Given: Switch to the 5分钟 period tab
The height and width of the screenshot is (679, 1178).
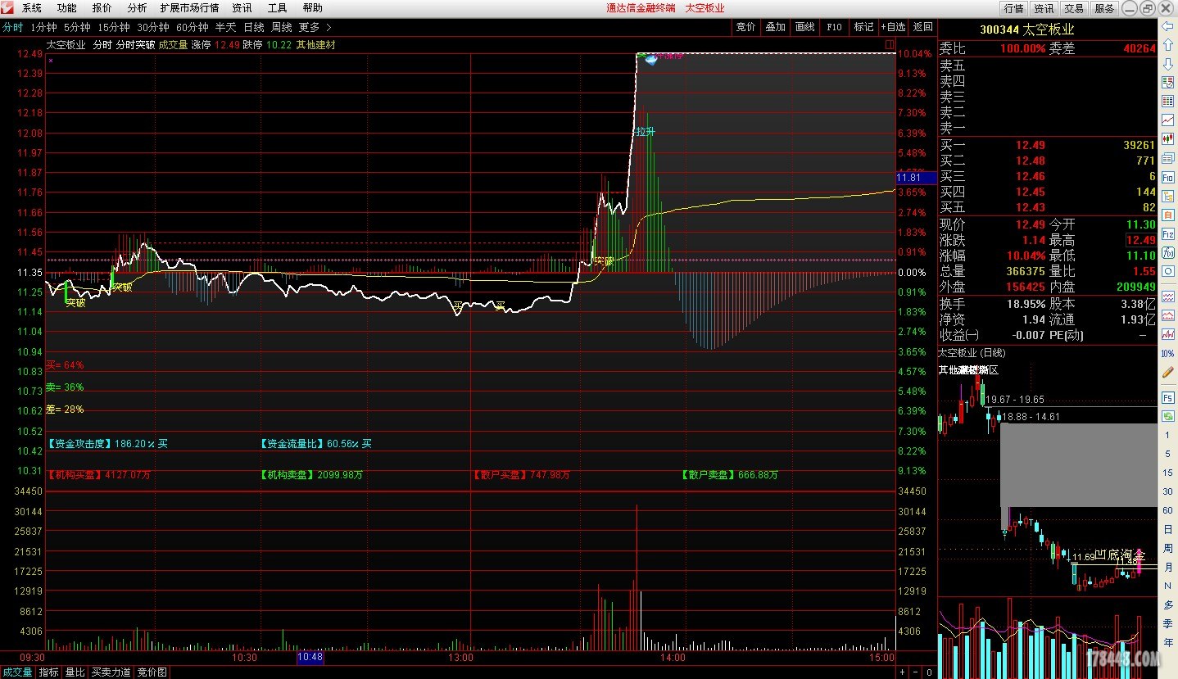Looking at the screenshot, I should tap(77, 27).
